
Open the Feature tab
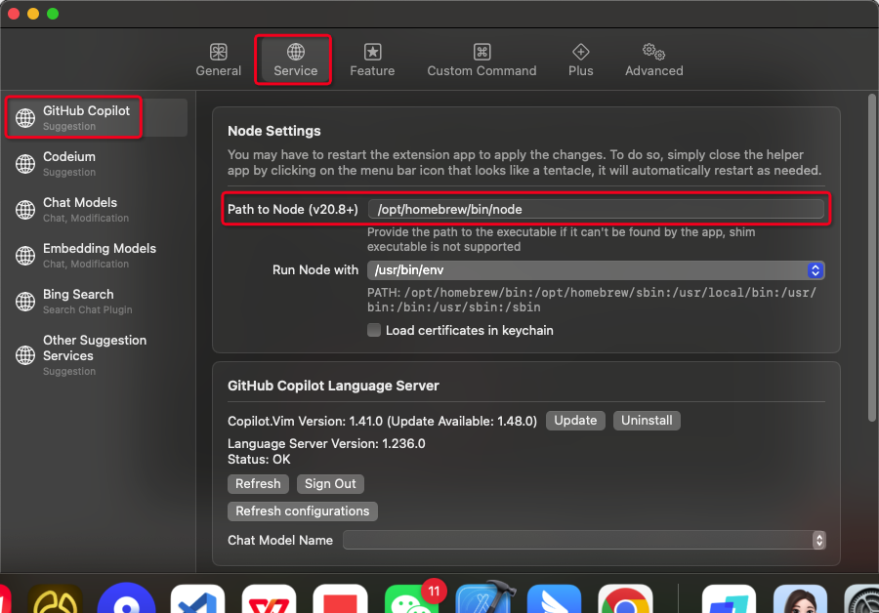(x=372, y=60)
